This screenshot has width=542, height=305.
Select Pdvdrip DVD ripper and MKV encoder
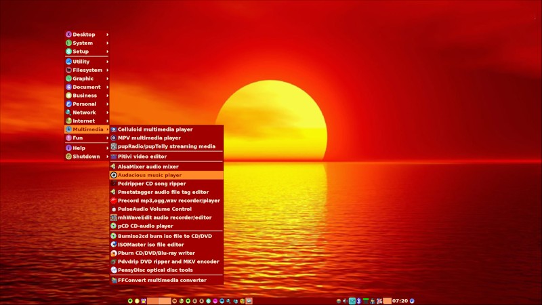167,262
